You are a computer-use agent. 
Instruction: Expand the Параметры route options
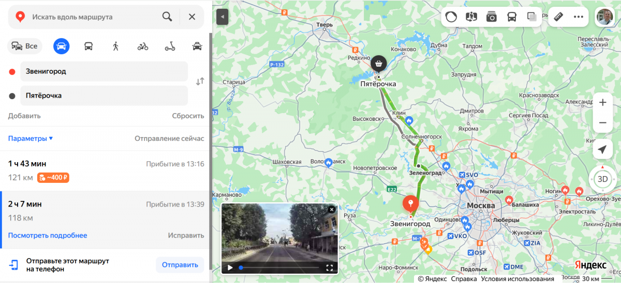31,138
